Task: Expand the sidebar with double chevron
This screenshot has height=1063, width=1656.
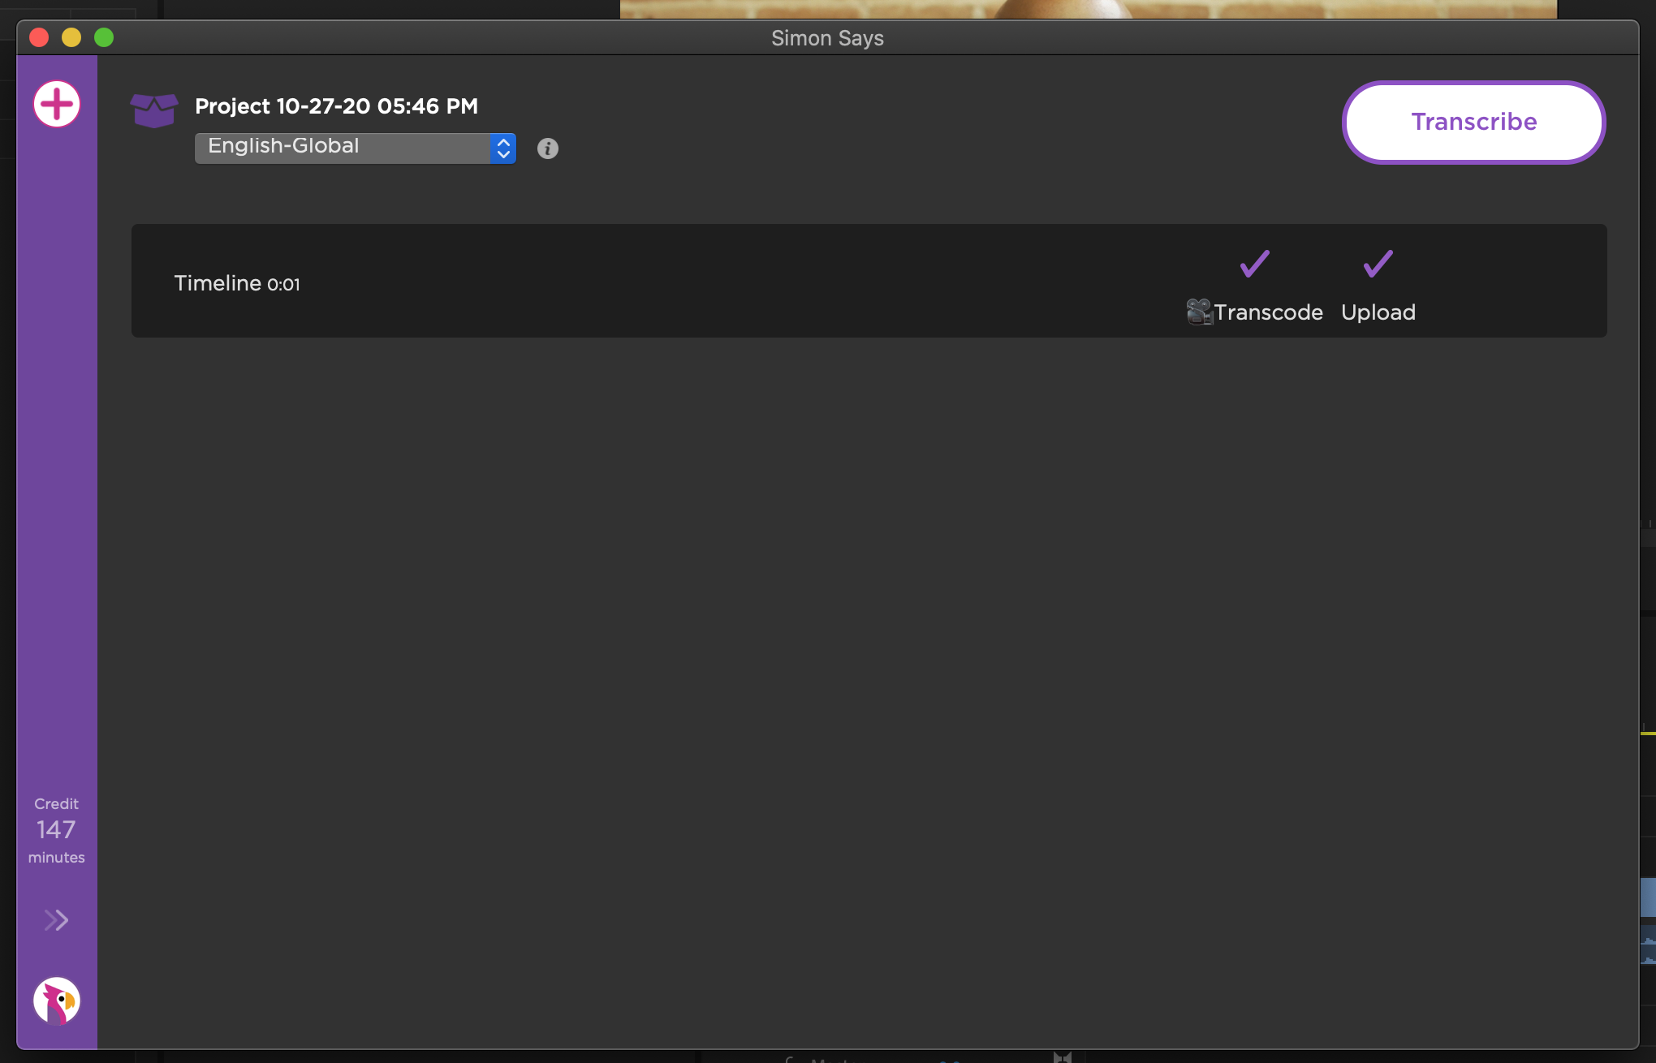Action: (x=56, y=920)
